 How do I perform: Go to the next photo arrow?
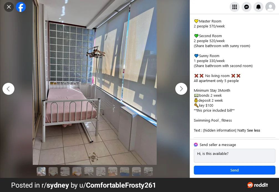point(181,89)
